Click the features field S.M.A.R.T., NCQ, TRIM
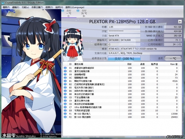This screenshot has width=185, height=139. [x=145, y=53]
